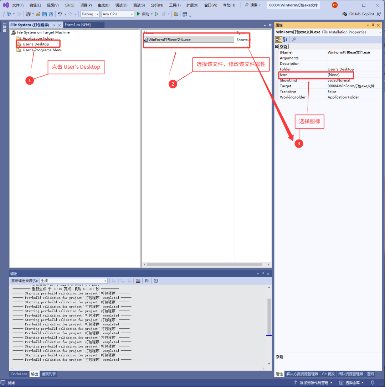Open the dropdown arrow next to 启动
This screenshot has height=387, width=385.
pyautogui.click(x=152, y=14)
